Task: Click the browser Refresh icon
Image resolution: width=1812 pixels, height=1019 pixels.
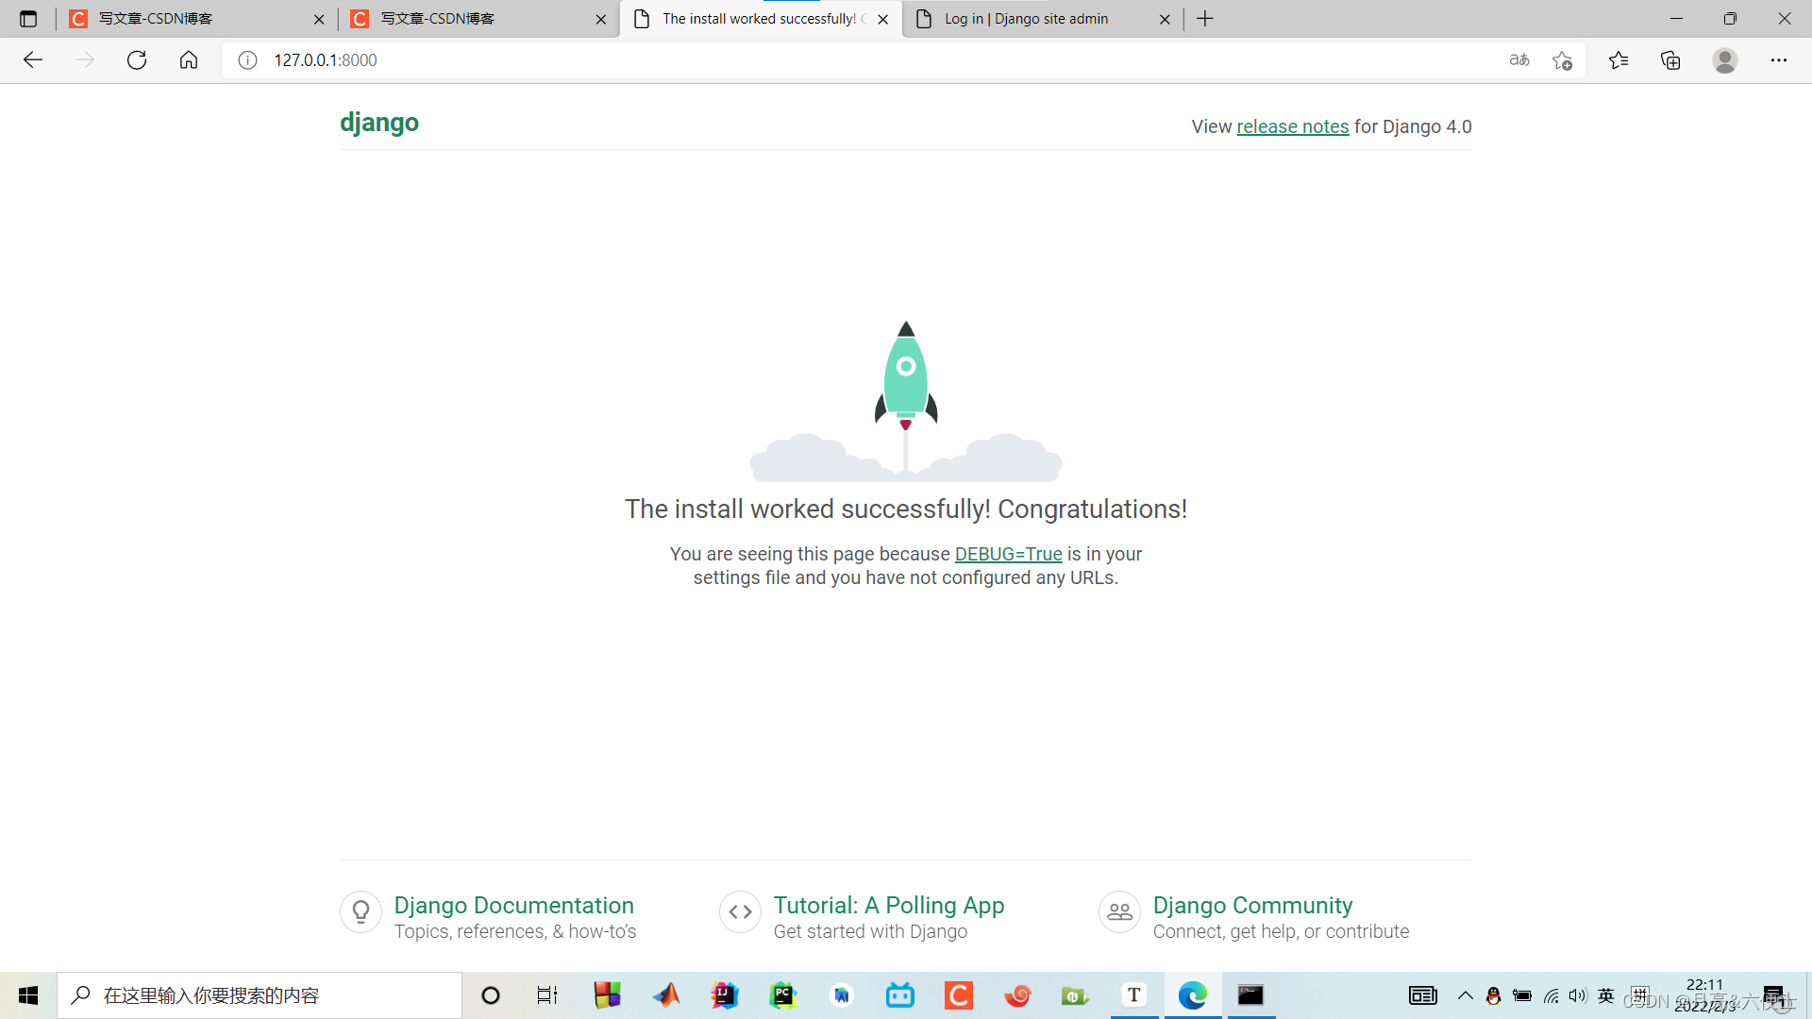Action: pos(137,60)
